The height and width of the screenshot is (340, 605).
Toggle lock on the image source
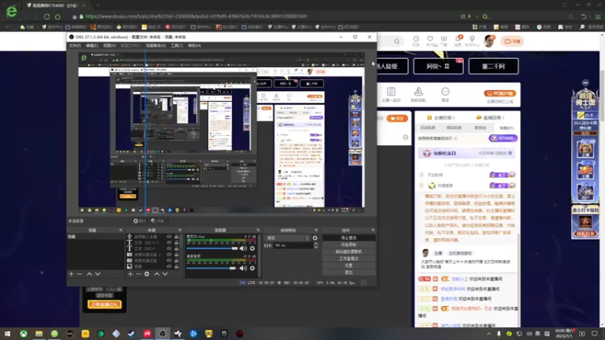(x=176, y=267)
